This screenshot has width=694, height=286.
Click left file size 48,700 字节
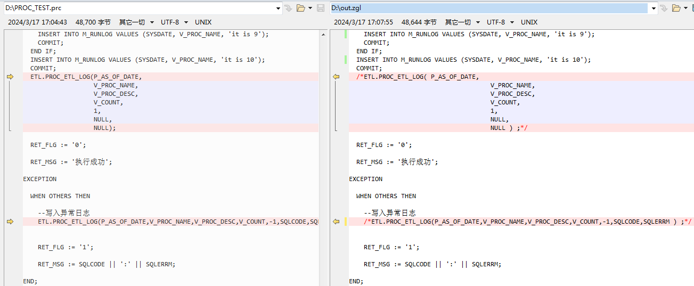pos(93,22)
